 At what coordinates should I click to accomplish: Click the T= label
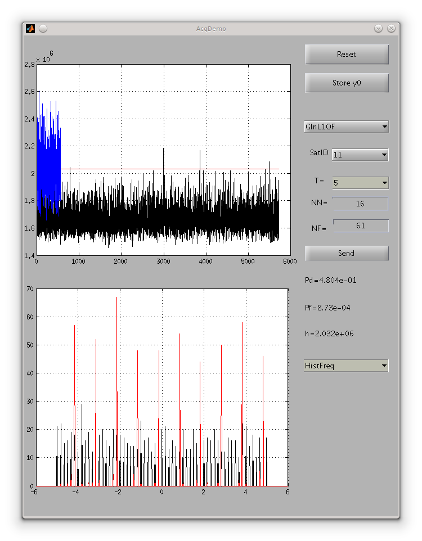pos(319,181)
